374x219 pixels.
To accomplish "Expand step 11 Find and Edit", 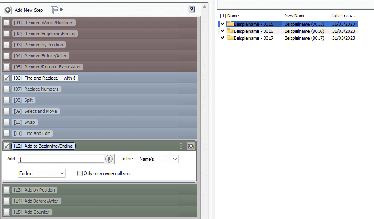I will (32, 133).
